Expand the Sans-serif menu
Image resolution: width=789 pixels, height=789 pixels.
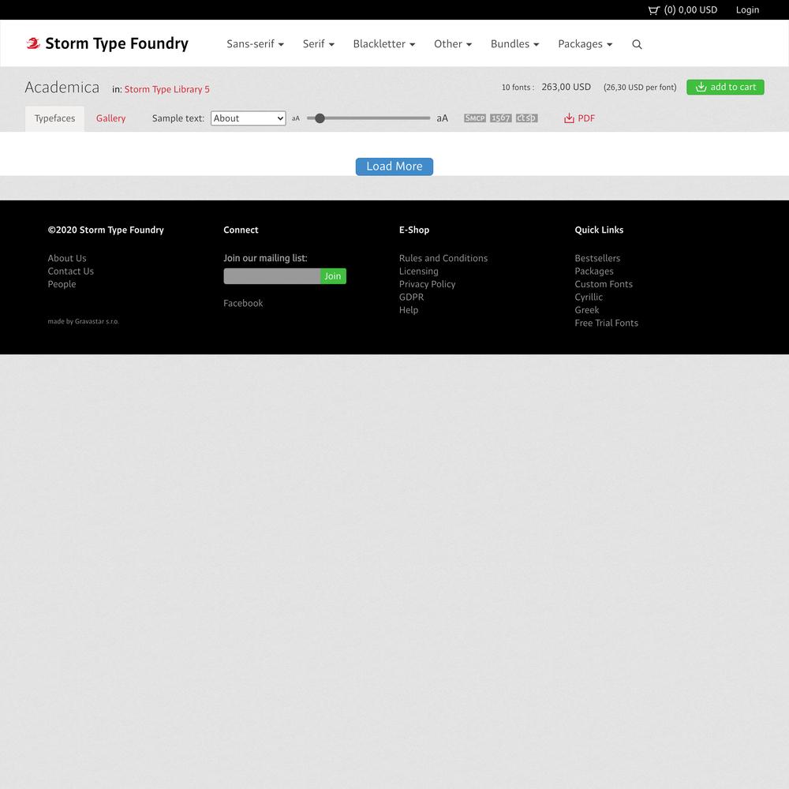click(255, 43)
